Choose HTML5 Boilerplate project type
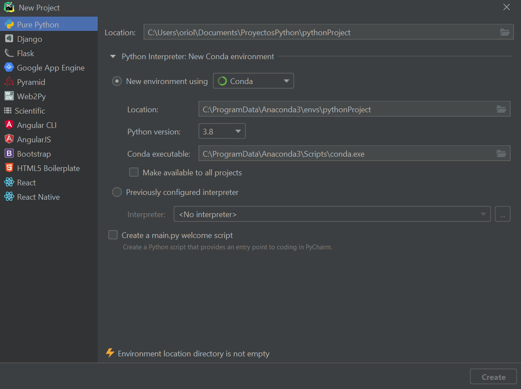521x389 pixels. 49,168
